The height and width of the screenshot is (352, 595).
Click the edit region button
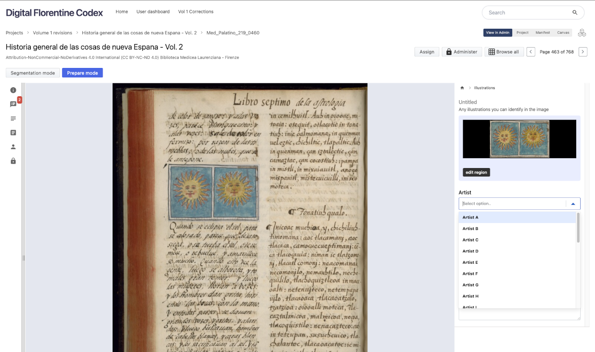[476, 173]
